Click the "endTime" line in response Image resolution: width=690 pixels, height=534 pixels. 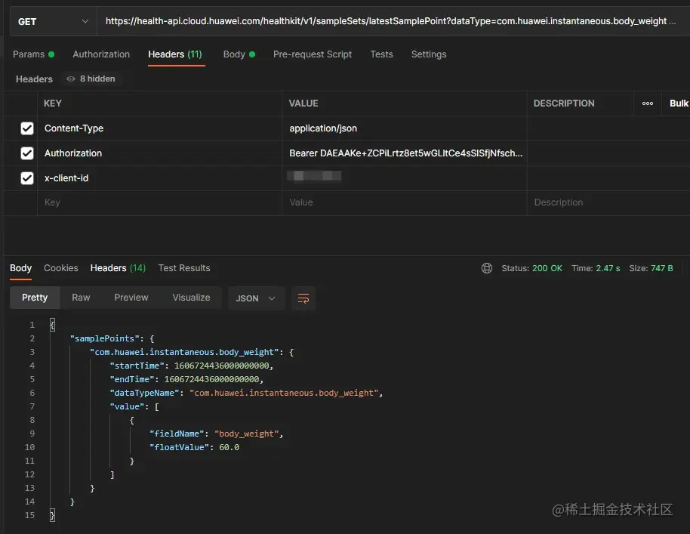click(186, 379)
